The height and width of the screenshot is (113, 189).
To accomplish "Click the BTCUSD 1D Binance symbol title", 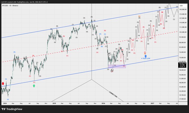I will click(10, 6).
